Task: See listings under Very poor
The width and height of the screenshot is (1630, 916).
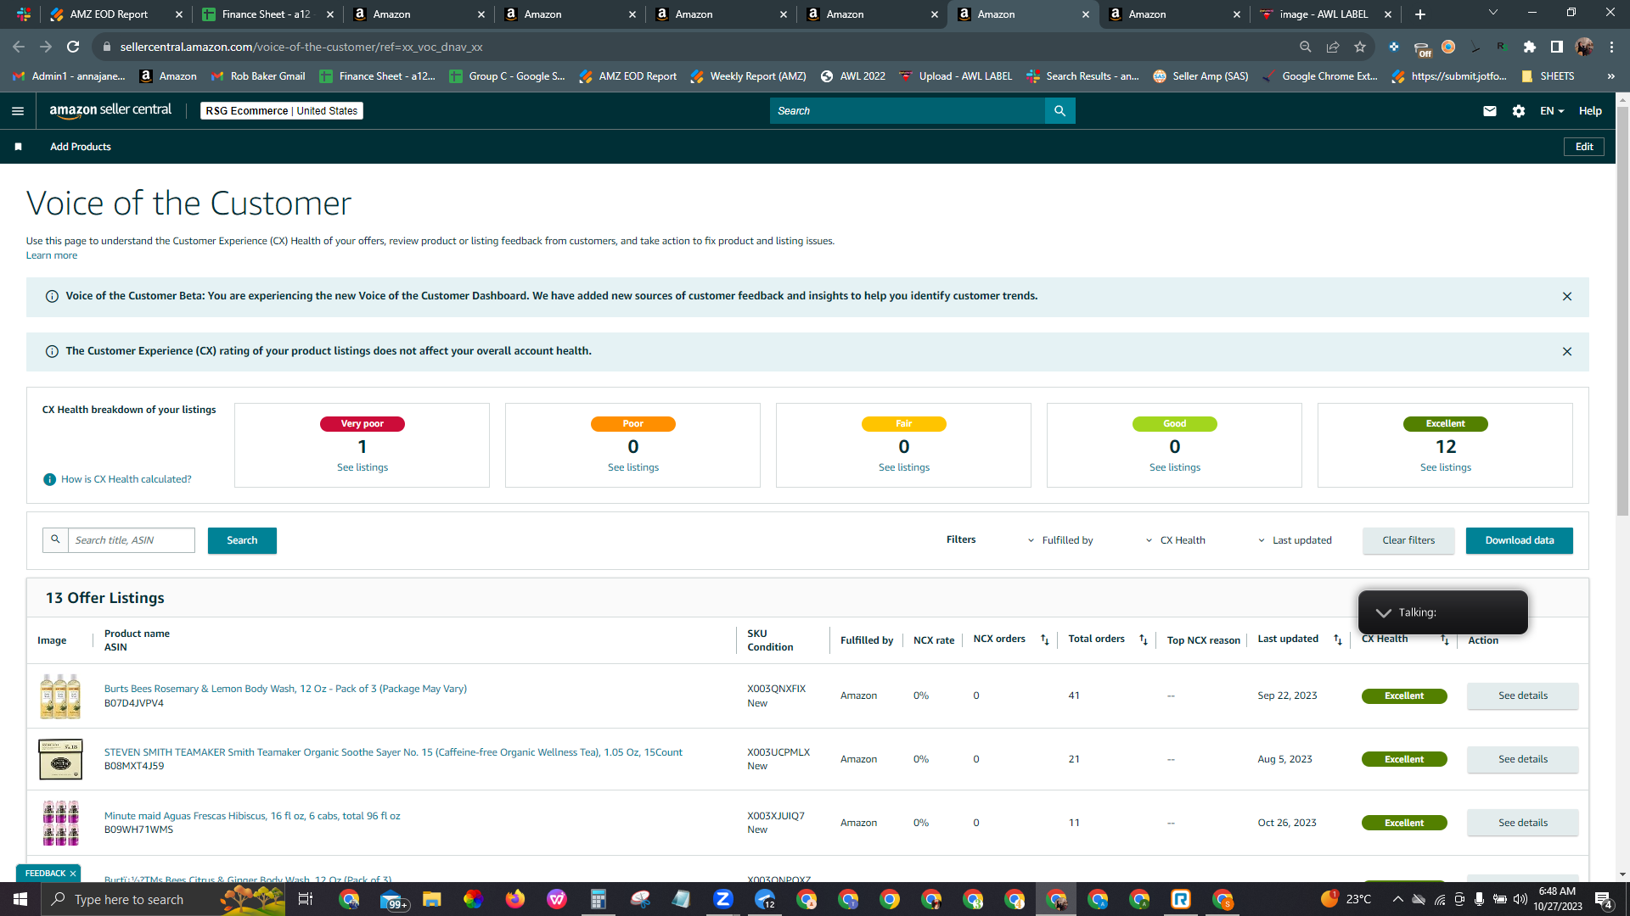Action: 363,468
